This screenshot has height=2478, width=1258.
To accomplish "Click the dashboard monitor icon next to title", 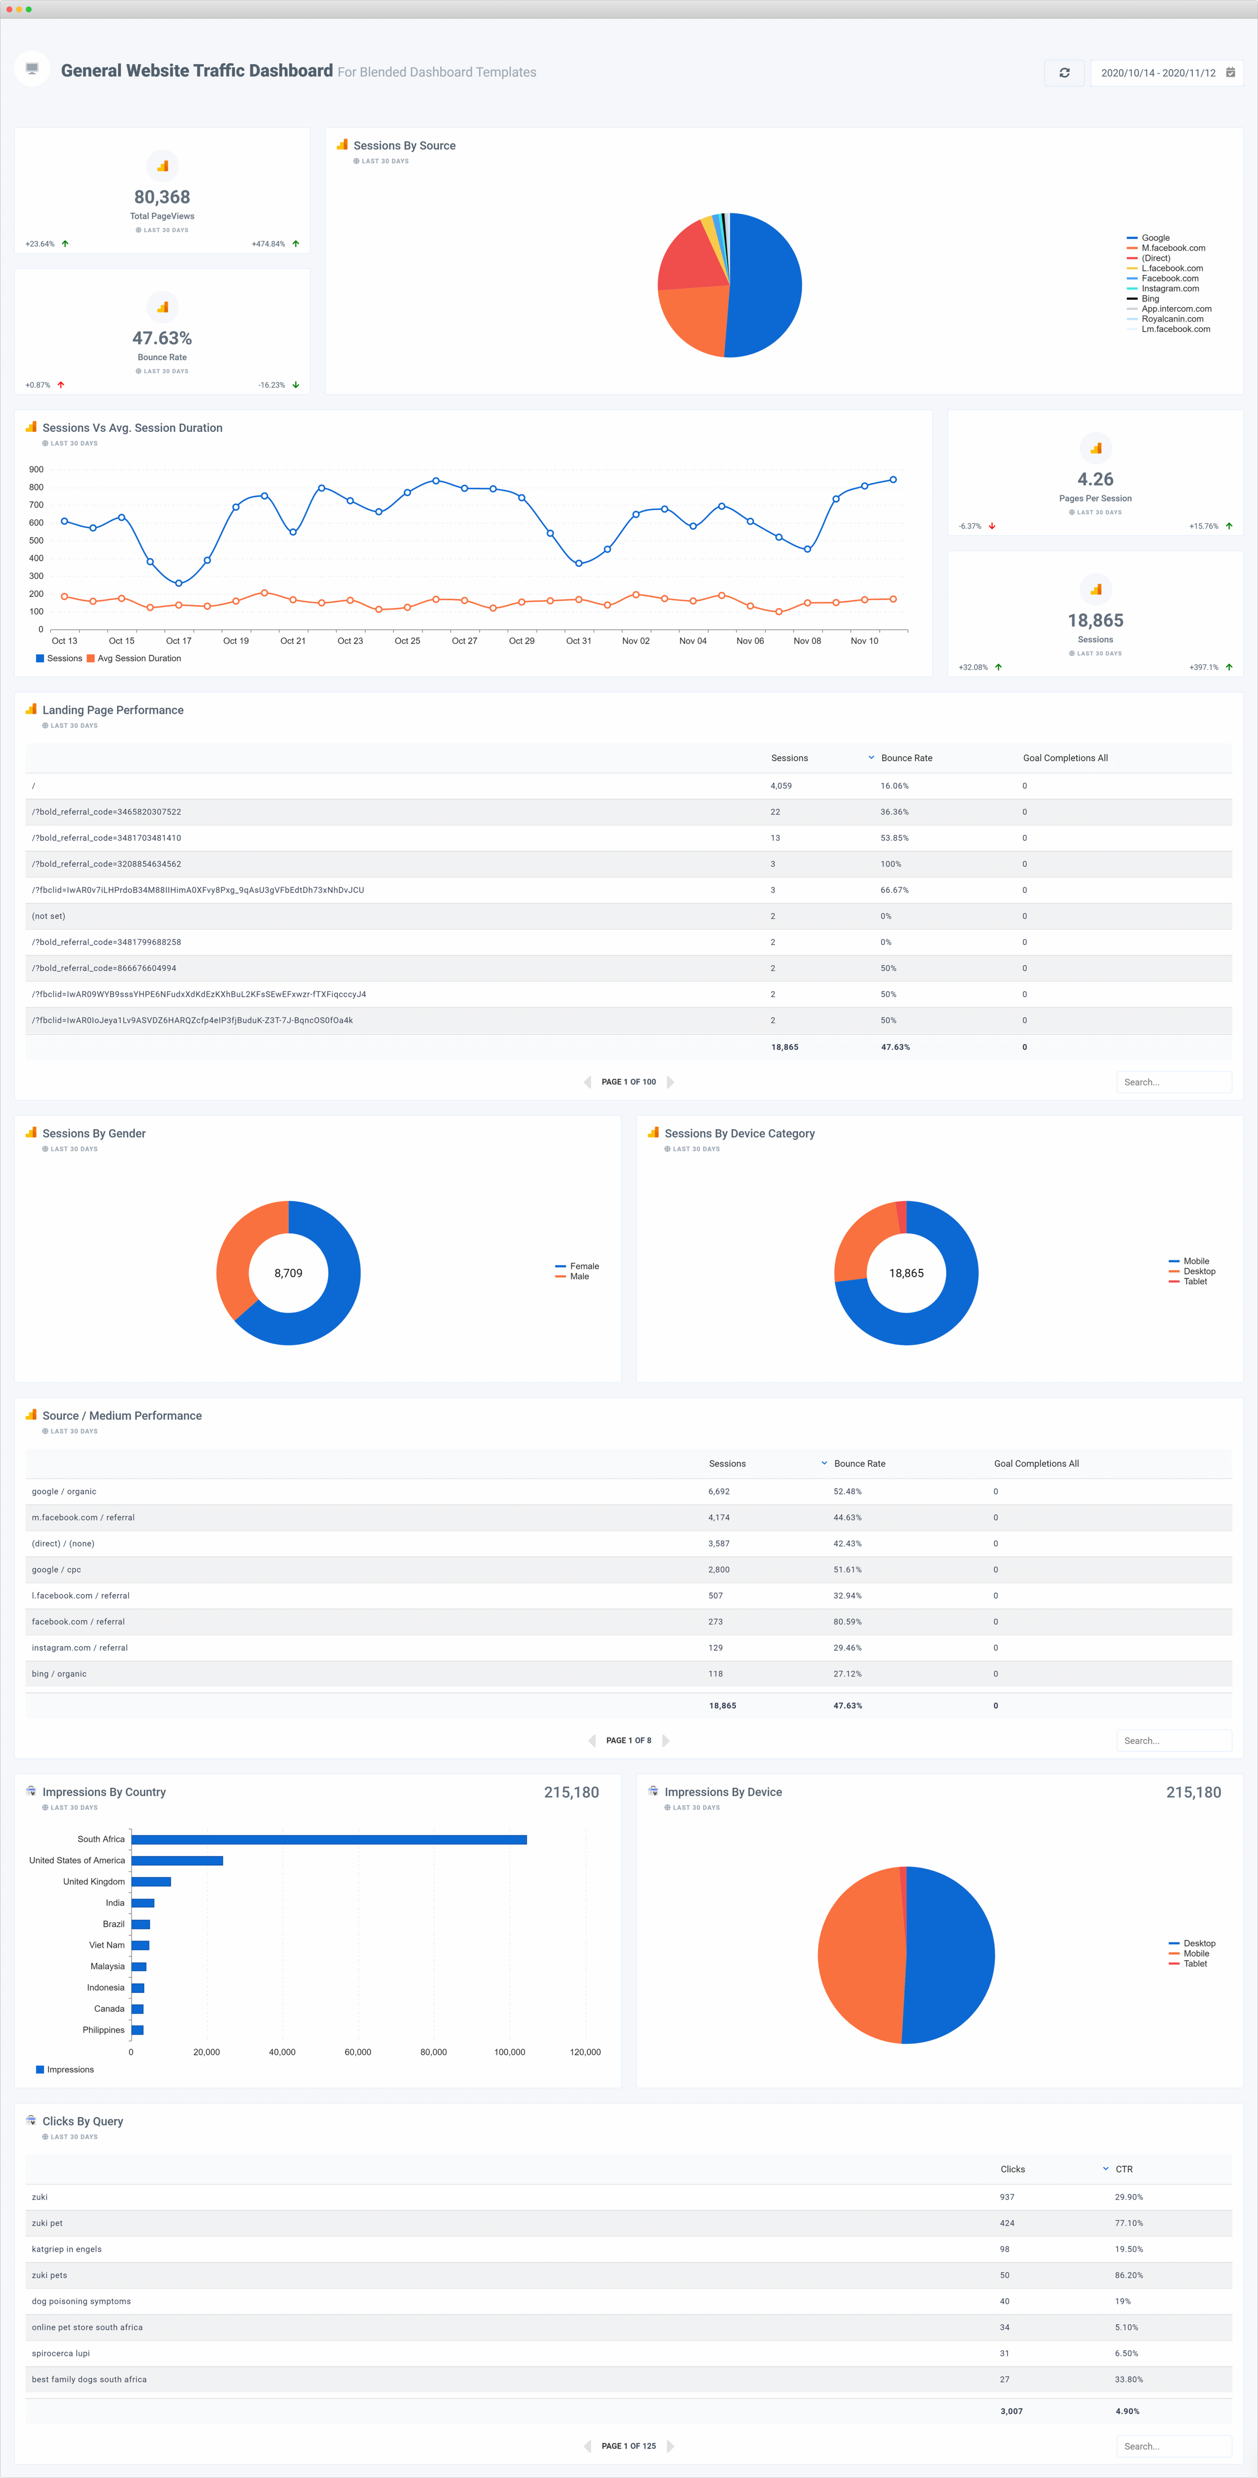I will pyautogui.click(x=32, y=68).
